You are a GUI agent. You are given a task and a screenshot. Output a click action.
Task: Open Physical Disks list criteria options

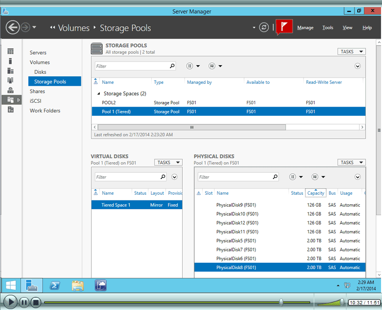point(296,177)
